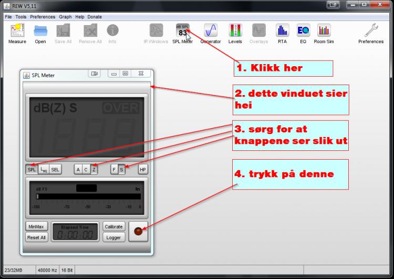394x279 pixels.
Task: Click the MinMax button
Action: point(36,226)
